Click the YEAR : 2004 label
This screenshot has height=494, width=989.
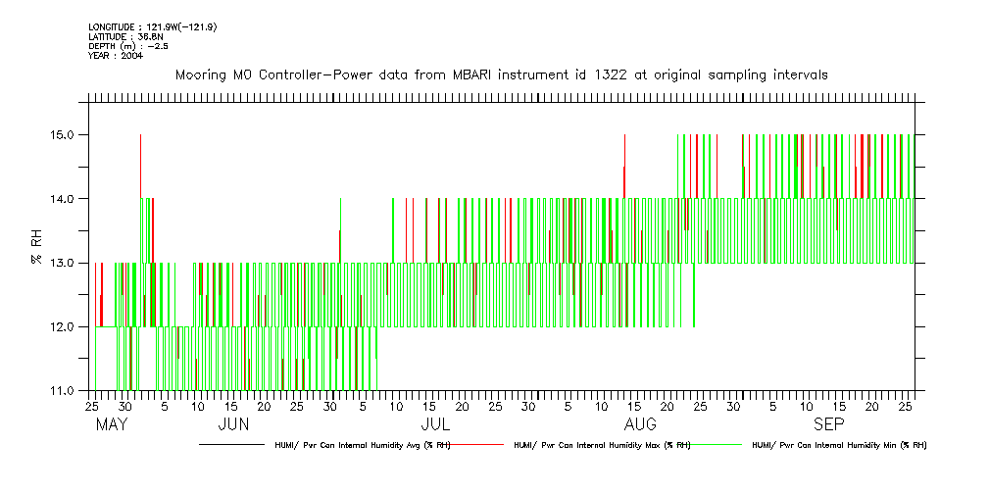tap(116, 56)
